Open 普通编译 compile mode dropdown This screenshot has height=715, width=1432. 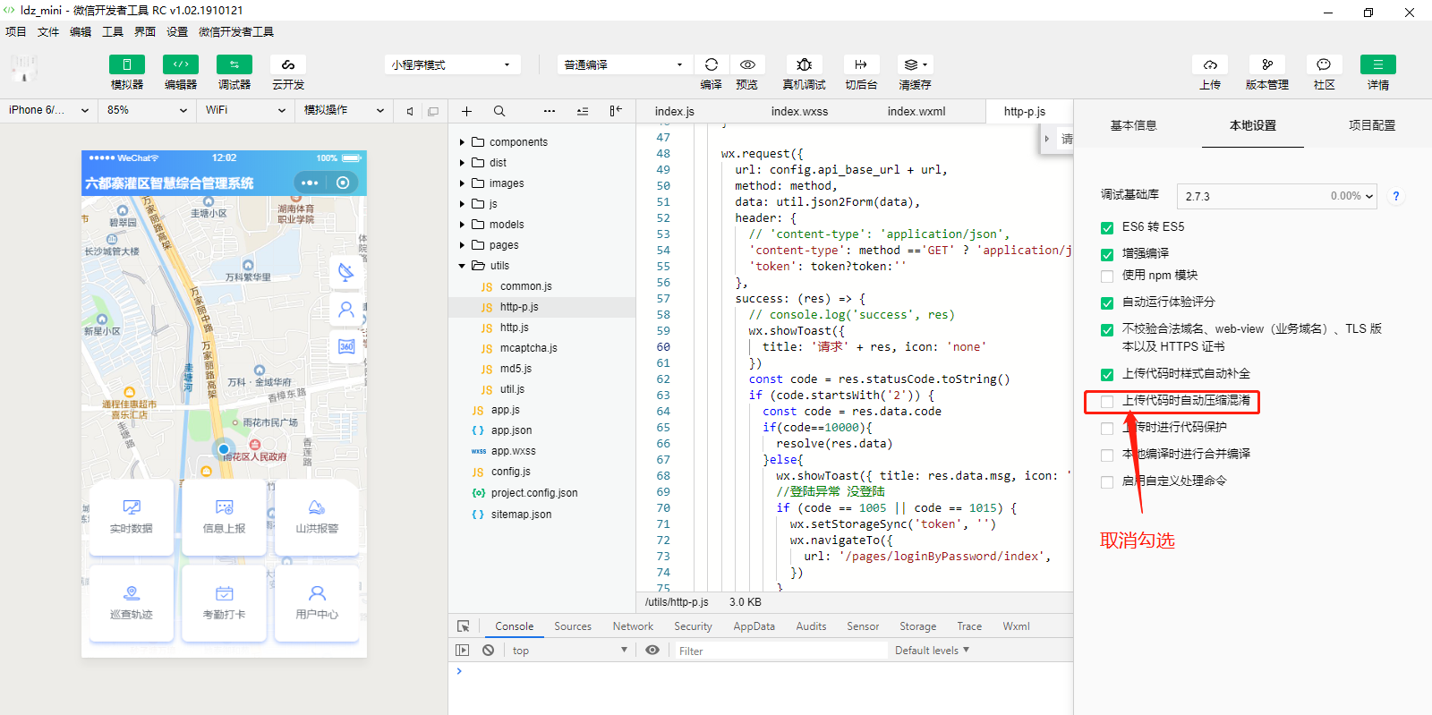pyautogui.click(x=625, y=64)
